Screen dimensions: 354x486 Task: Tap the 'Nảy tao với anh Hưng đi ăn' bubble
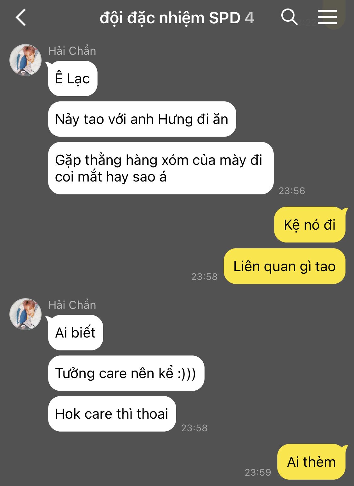(142, 119)
